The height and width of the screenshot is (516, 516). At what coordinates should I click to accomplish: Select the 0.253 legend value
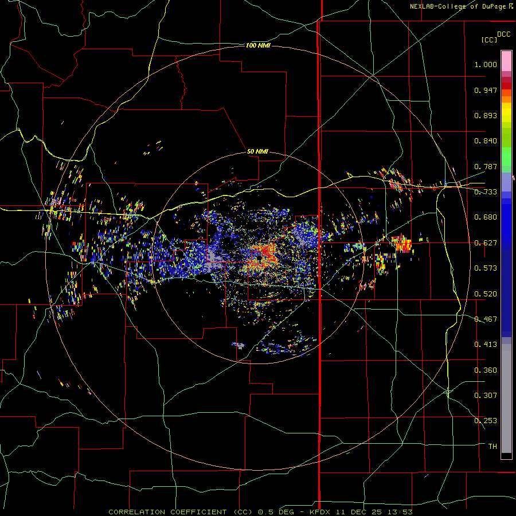point(486,421)
